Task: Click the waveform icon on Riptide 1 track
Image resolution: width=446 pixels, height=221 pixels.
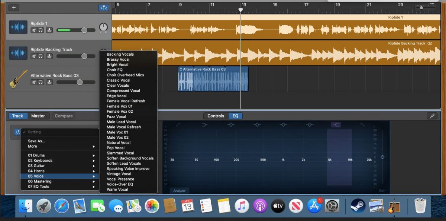Action: click(19, 27)
